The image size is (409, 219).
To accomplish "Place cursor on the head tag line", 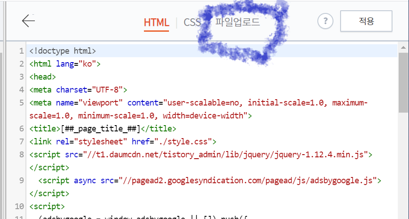I will click(42, 77).
